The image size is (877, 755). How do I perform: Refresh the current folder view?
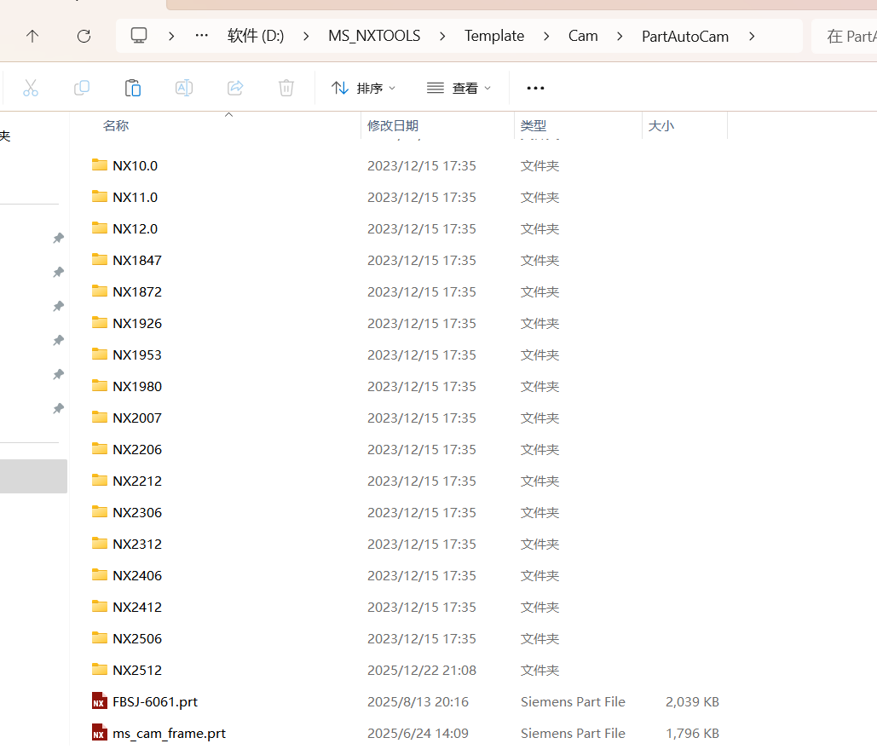84,37
